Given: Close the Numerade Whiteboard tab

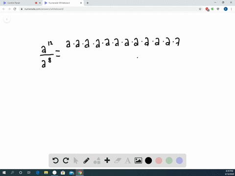Looking at the screenshot, I should click(81, 3).
